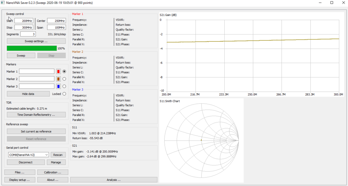Open Display setup options
Viewport: 348px width, 186px height.
[x=20, y=180]
